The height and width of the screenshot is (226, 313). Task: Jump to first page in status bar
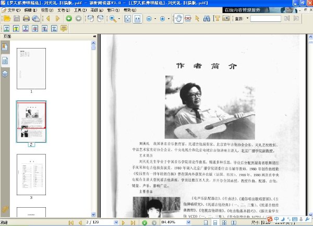[x=71, y=222]
